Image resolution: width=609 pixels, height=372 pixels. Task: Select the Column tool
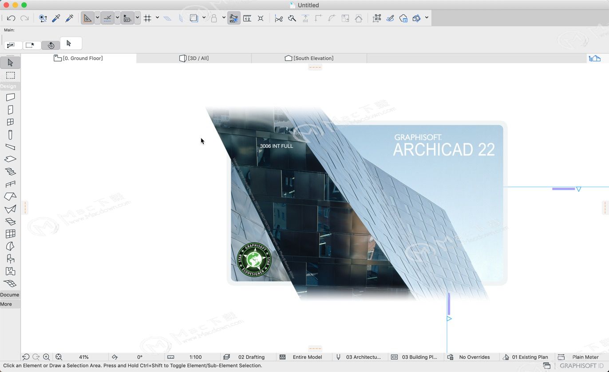pyautogui.click(x=10, y=135)
